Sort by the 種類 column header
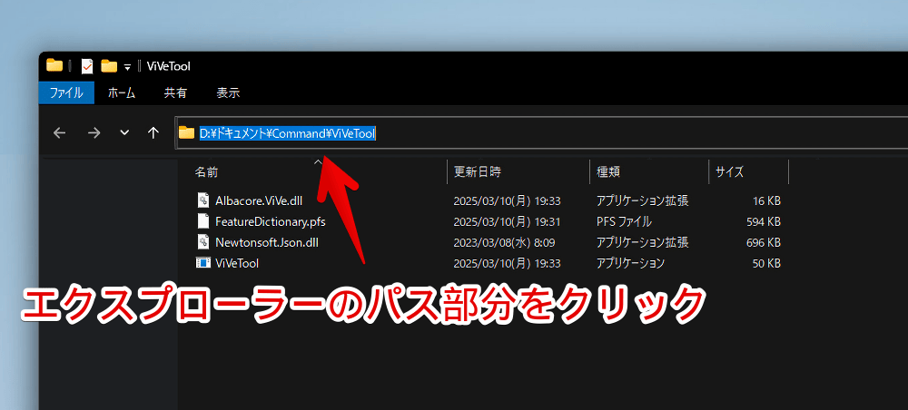The width and height of the screenshot is (908, 410). pyautogui.click(x=608, y=171)
